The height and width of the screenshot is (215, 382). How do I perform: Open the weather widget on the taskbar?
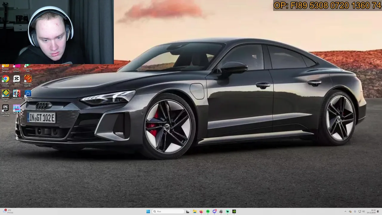pos(8,211)
